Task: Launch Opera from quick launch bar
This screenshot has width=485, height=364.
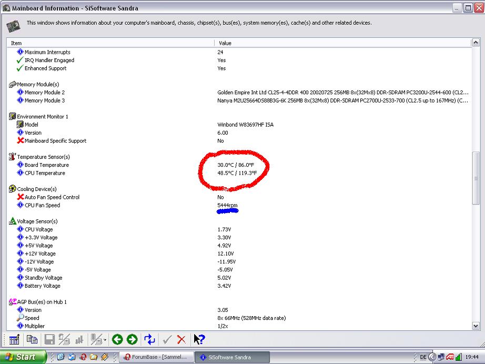Action: pos(83,357)
